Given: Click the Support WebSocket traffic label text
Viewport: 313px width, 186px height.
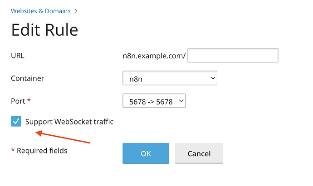Looking at the screenshot, I should tap(69, 121).
